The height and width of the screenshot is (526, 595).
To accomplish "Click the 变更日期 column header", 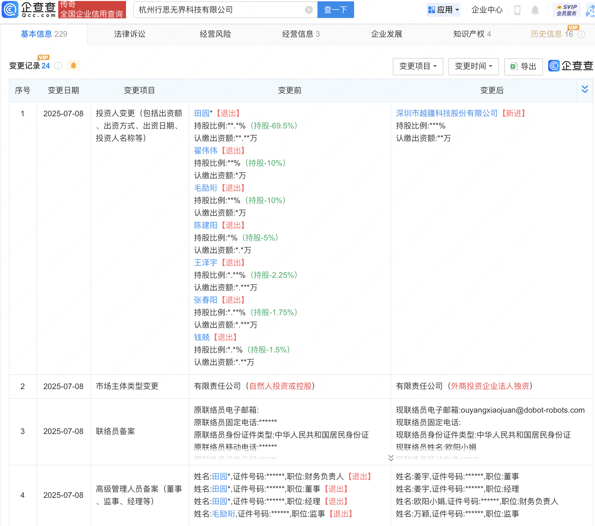I will pos(63,90).
